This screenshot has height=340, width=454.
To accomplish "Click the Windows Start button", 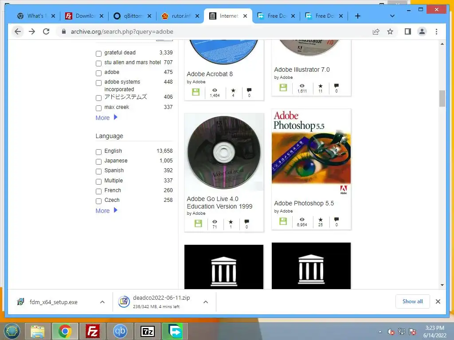I will click(x=11, y=331).
